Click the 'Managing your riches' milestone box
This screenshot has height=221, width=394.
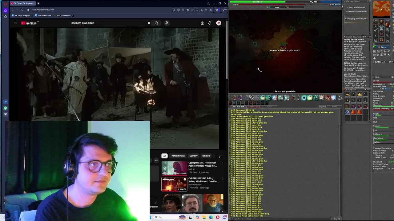[356, 19]
